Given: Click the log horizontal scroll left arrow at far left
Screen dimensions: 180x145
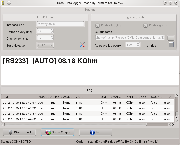Looking at the screenshot, I should pyautogui.click(x=2, y=124).
